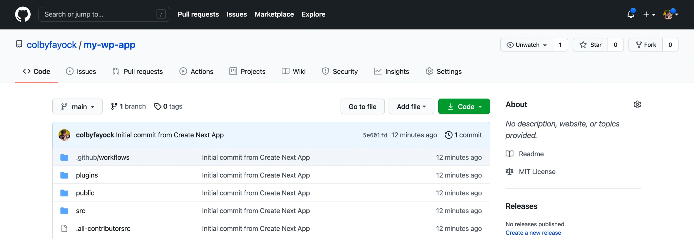Open the colbyfayock owner link
This screenshot has height=239, width=694.
pos(52,45)
